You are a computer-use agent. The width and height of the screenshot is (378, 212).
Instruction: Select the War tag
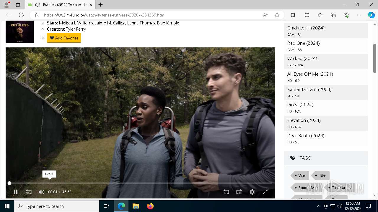(x=300, y=175)
